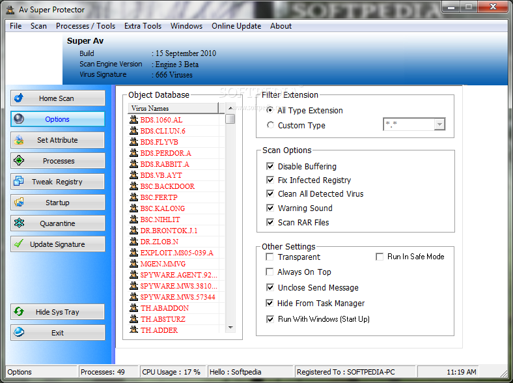Click the virus icon beside MGEN.MMVG
The height and width of the screenshot is (383, 513).
(133, 264)
